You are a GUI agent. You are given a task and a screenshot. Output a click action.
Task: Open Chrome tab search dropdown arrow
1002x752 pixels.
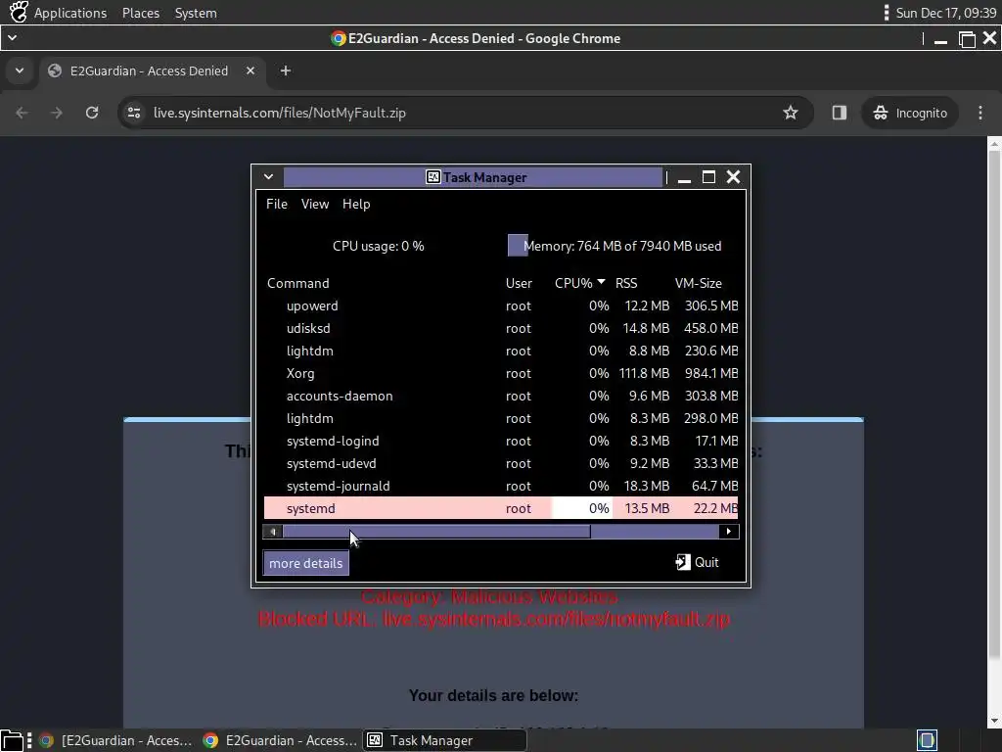pos(20,70)
